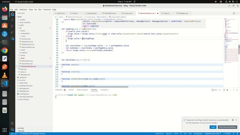Expand the node_modules folder

25,22
